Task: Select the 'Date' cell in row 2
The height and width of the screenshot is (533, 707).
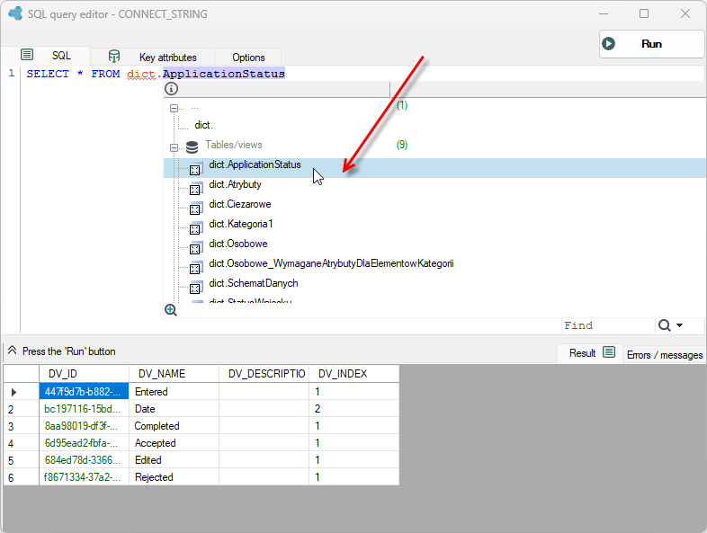Action: click(x=174, y=409)
